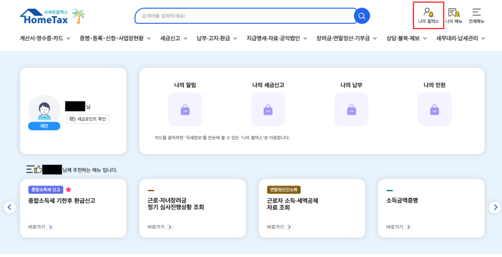The image size is (502, 257).
Task: Expand 상담·불복·제보 menu
Action: coord(406,38)
